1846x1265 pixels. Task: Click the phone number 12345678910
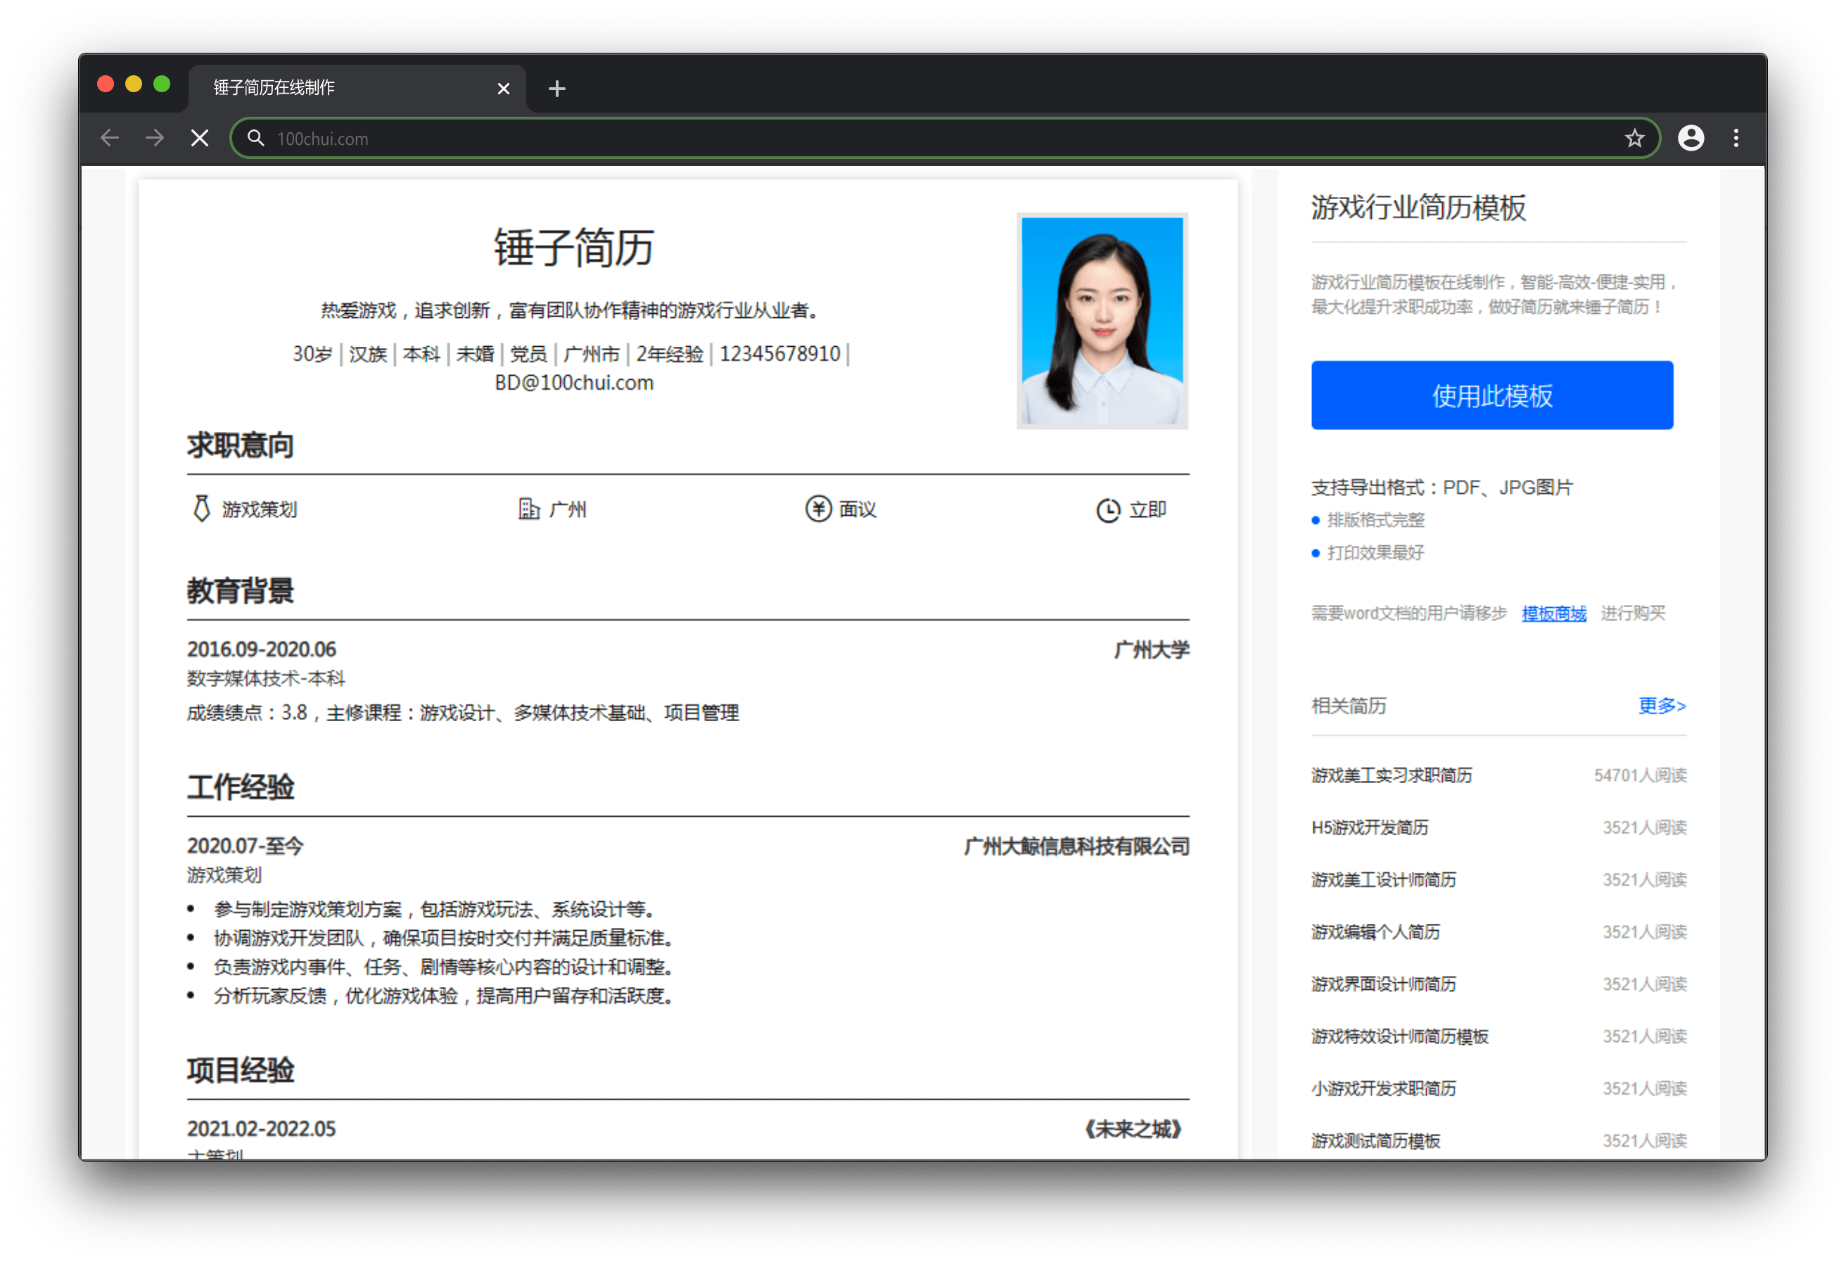pos(779,354)
